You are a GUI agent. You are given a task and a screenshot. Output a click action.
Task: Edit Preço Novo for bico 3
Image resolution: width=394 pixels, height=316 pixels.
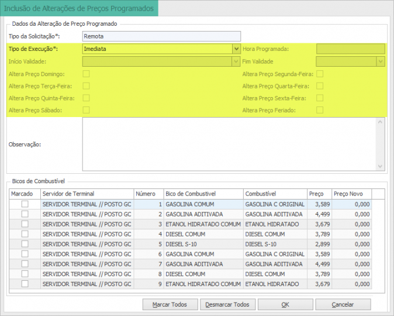click(x=351, y=224)
